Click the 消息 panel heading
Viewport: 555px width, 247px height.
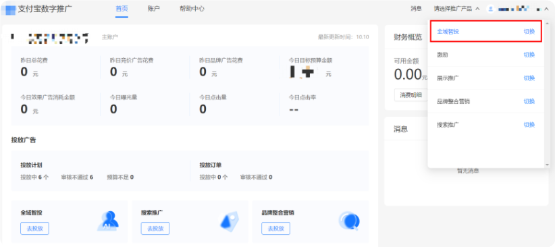(x=400, y=129)
